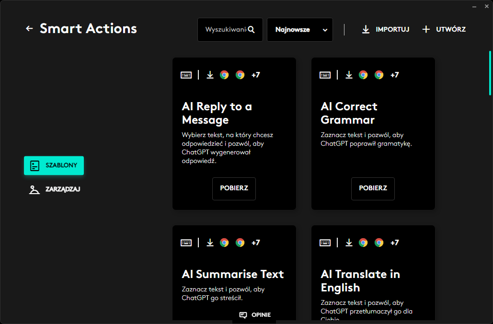The width and height of the screenshot is (493, 324).
Task: Click the +7 count on AI Reply to a Message card
Action: point(256,75)
